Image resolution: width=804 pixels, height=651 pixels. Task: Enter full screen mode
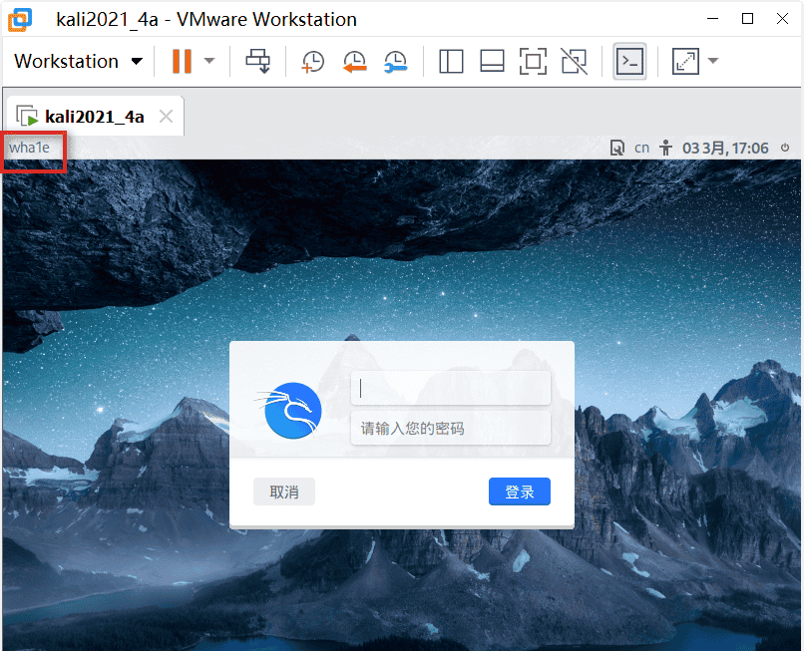coord(534,62)
